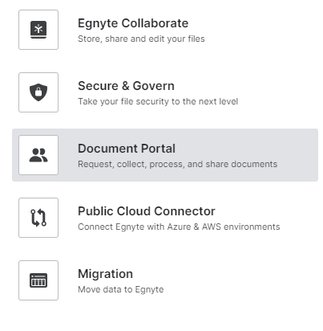Click the Migration icon

38,280
